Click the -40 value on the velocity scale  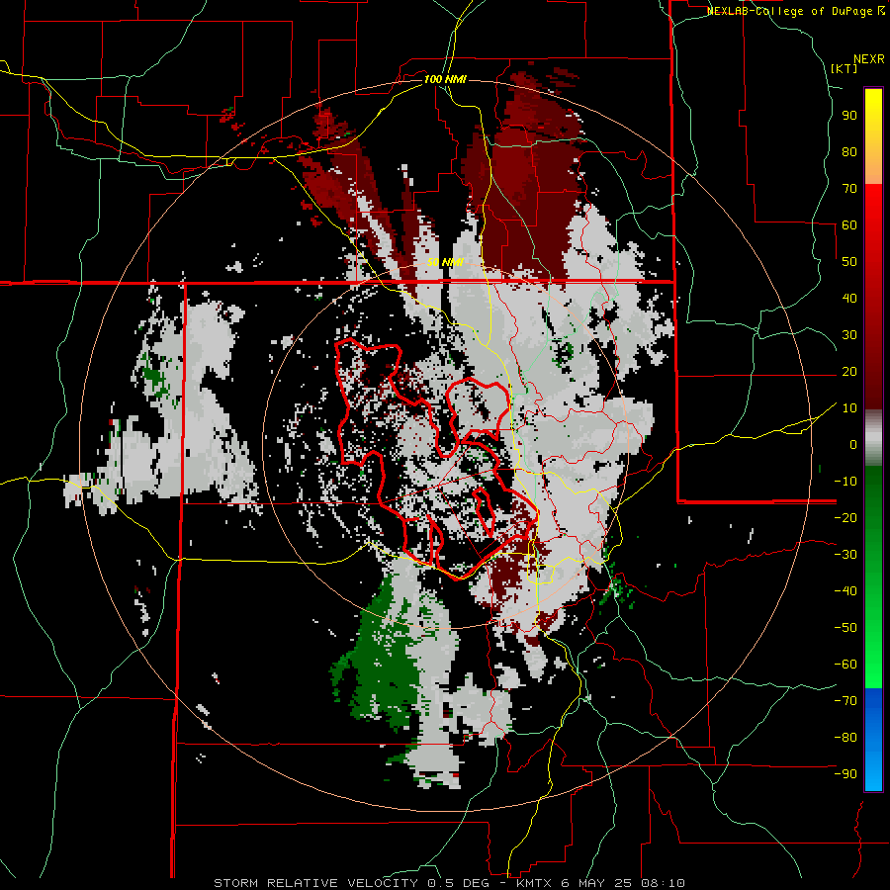pyautogui.click(x=845, y=591)
